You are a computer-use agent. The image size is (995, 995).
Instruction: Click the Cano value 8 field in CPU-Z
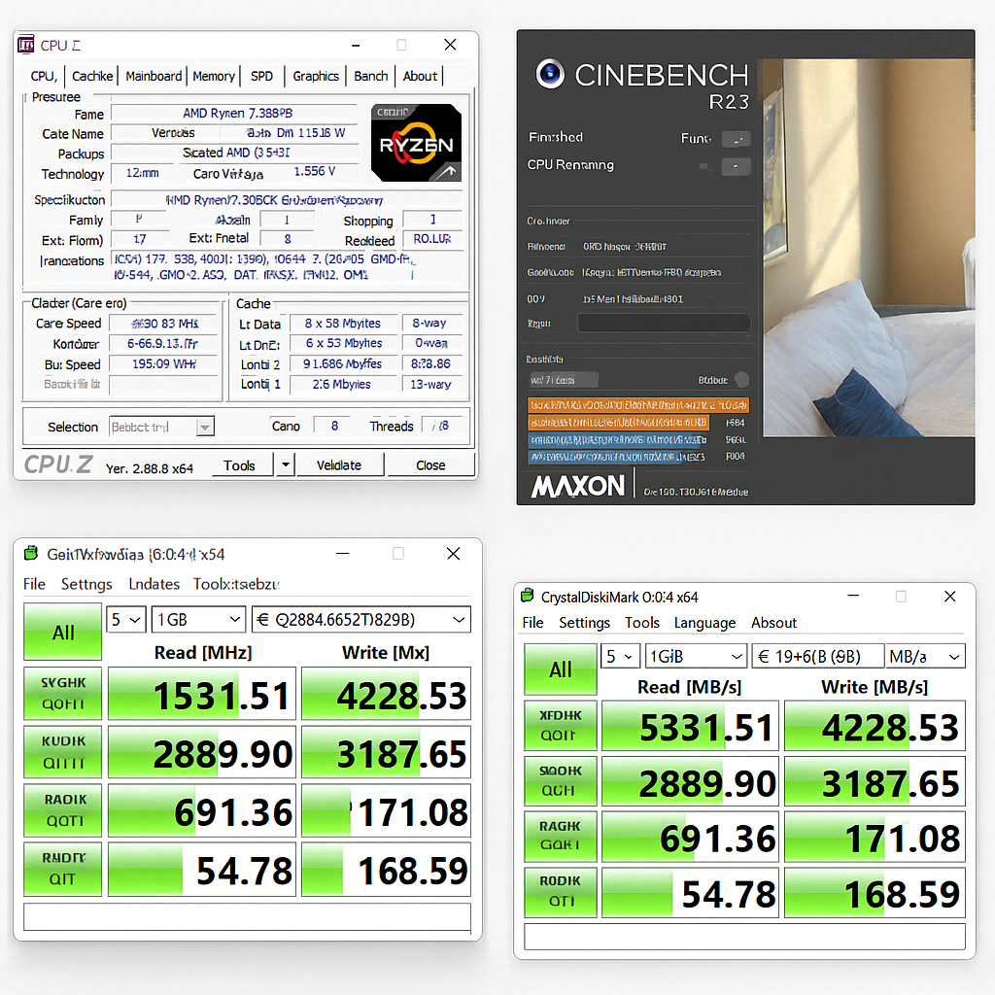(x=334, y=426)
